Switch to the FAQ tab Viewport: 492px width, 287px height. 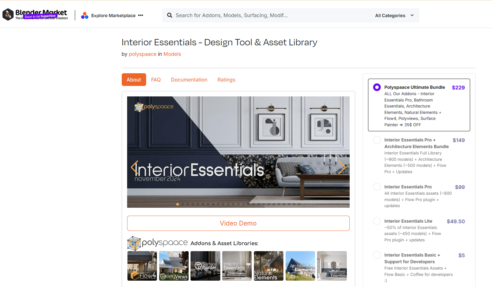pos(156,80)
